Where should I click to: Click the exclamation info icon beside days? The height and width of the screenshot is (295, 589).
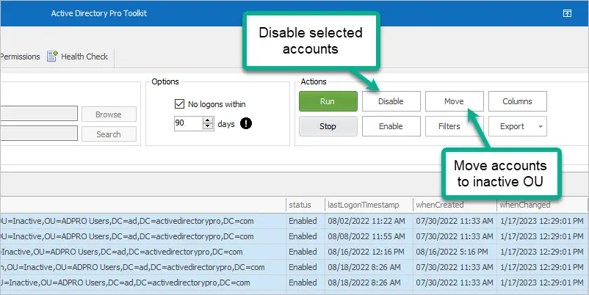(x=246, y=123)
